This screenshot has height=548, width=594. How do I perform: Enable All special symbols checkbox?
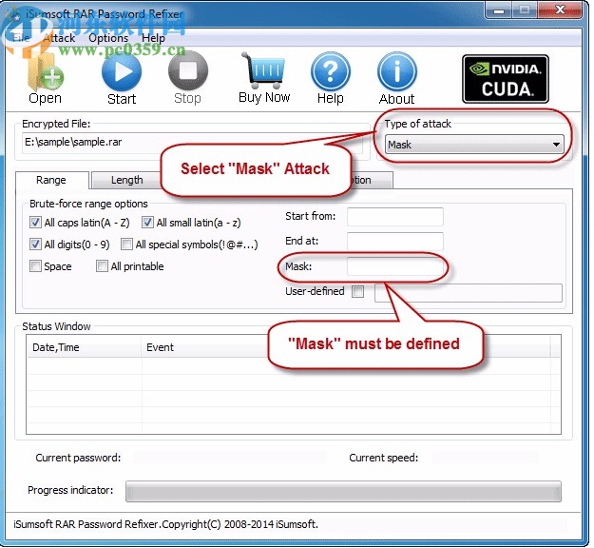tap(126, 245)
